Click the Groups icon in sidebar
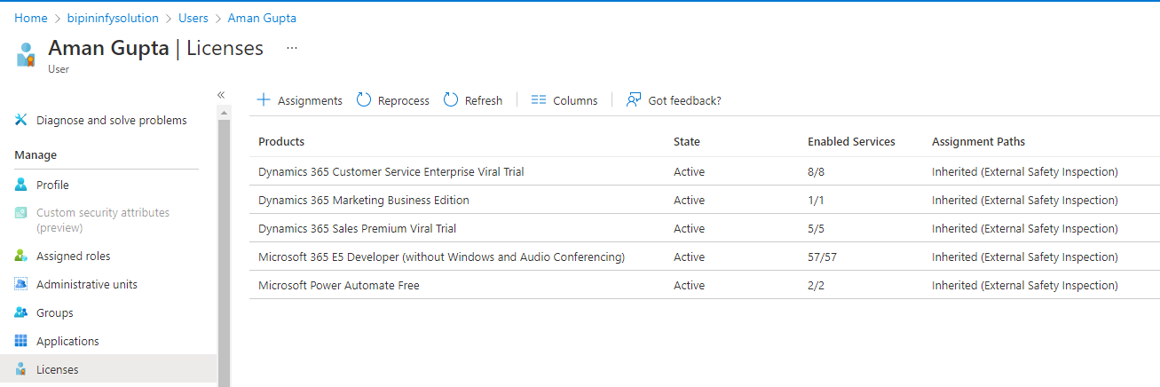 pyautogui.click(x=21, y=312)
